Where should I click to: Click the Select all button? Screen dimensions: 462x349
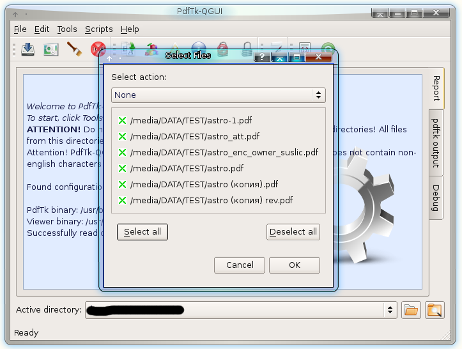coord(142,232)
